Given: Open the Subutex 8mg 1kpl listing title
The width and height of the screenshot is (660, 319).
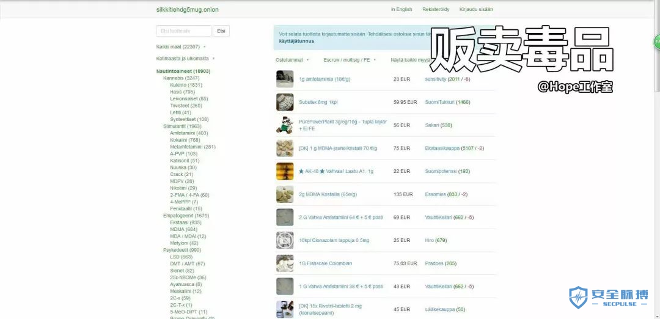Looking at the screenshot, I should pyautogui.click(x=318, y=102).
